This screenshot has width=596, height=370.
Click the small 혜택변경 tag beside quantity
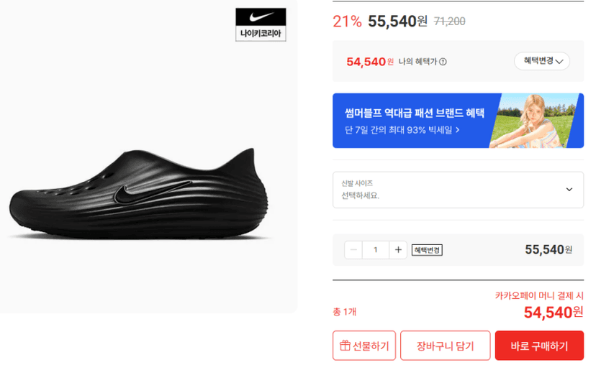427,250
